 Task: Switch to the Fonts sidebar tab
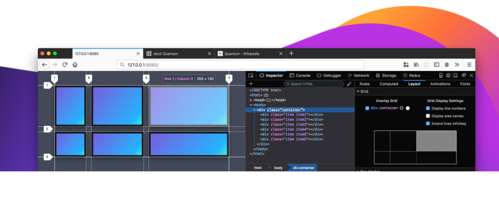click(x=465, y=84)
